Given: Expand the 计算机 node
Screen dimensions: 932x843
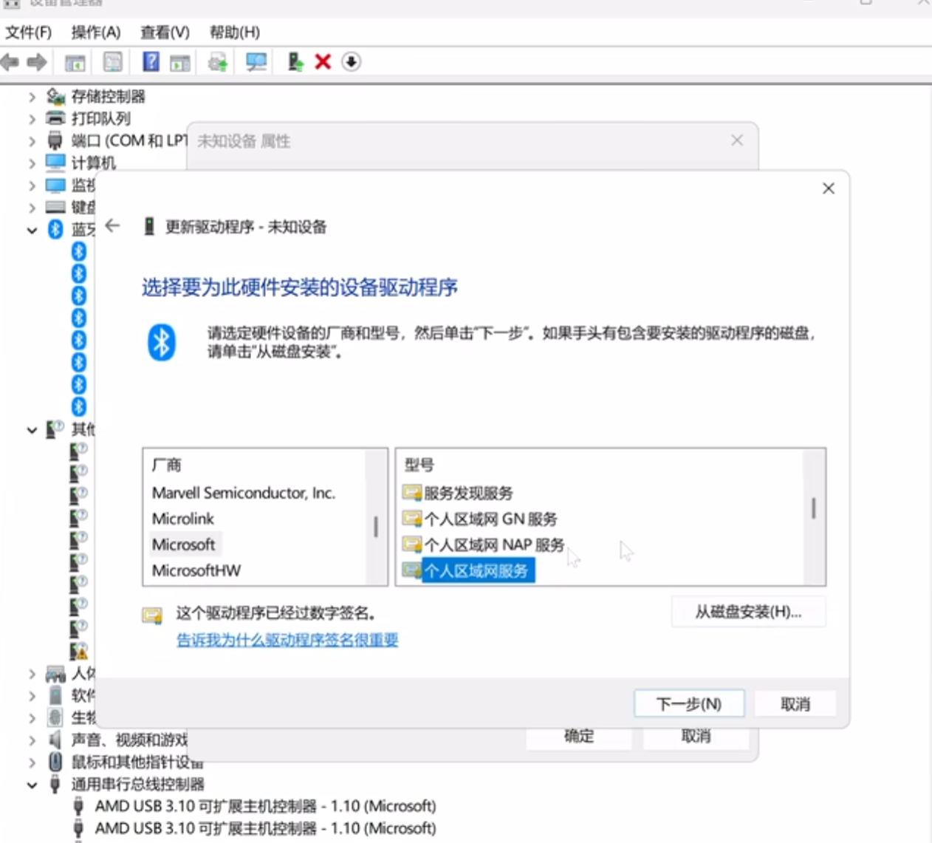Looking at the screenshot, I should pyautogui.click(x=32, y=163).
